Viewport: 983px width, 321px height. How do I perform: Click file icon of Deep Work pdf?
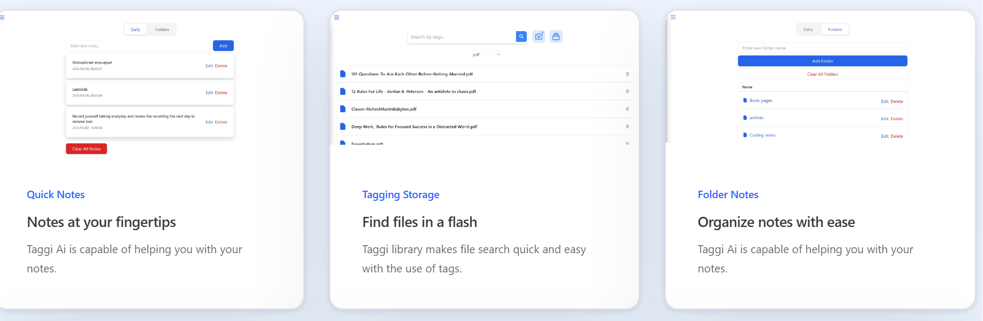tap(343, 127)
